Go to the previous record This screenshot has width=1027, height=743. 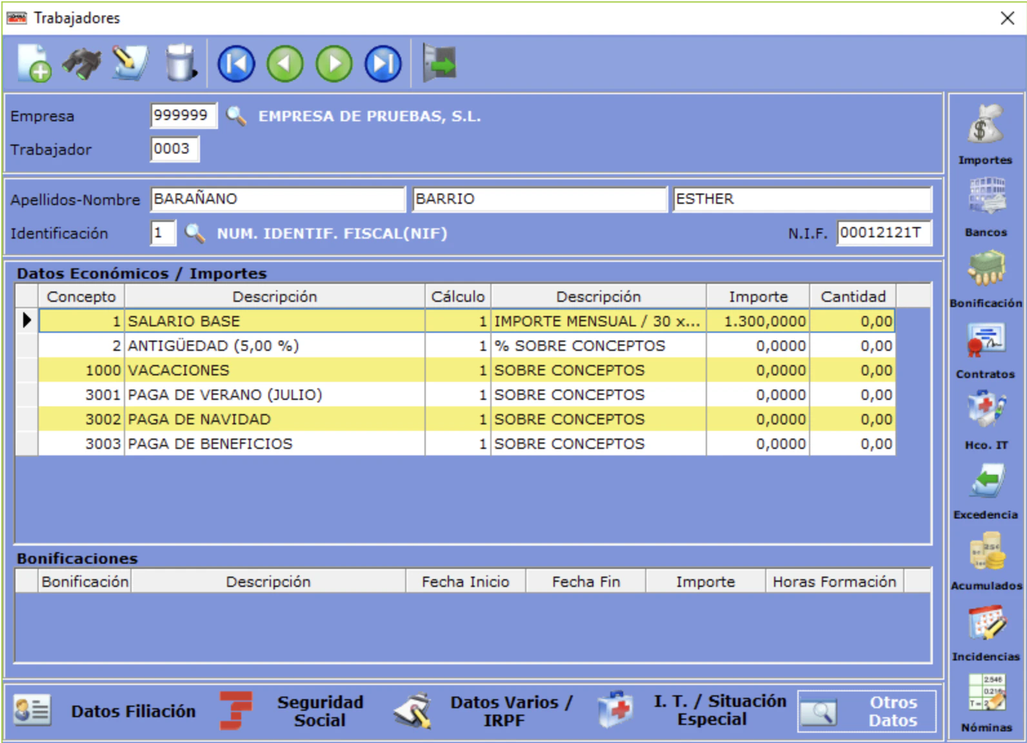[285, 64]
